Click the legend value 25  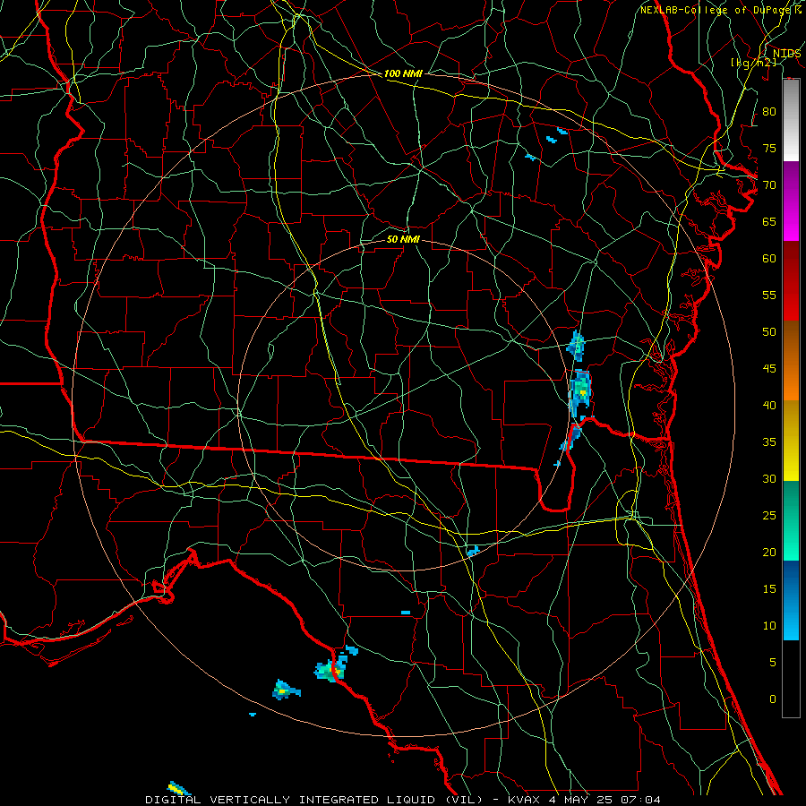pyautogui.click(x=769, y=516)
